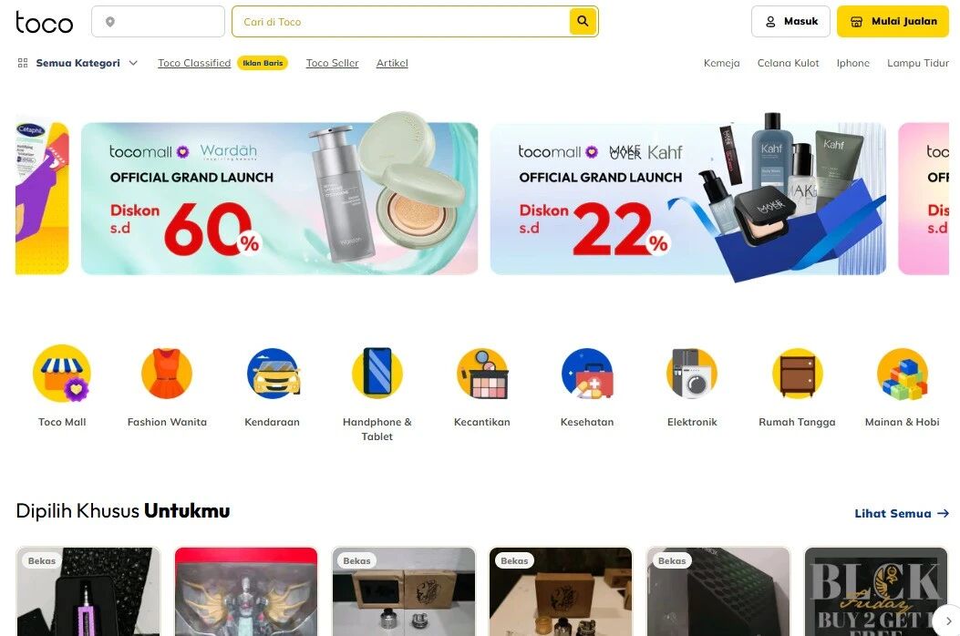Open Lihat Semua link
This screenshot has height=636, width=960.
[902, 514]
